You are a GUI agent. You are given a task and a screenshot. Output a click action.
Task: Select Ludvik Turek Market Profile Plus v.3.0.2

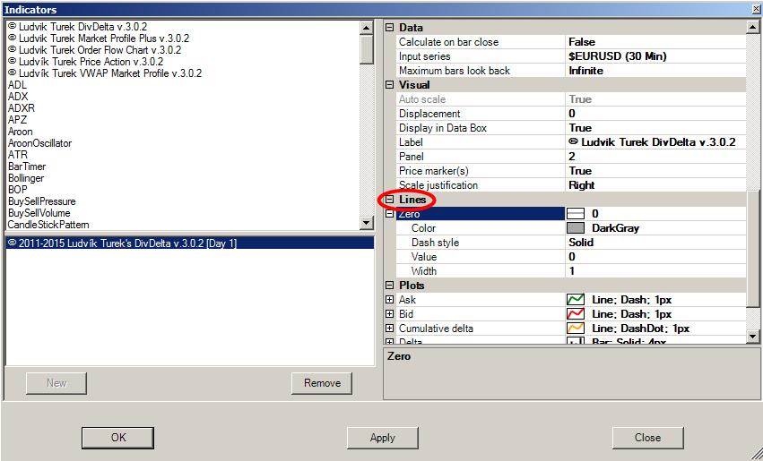tap(99, 38)
